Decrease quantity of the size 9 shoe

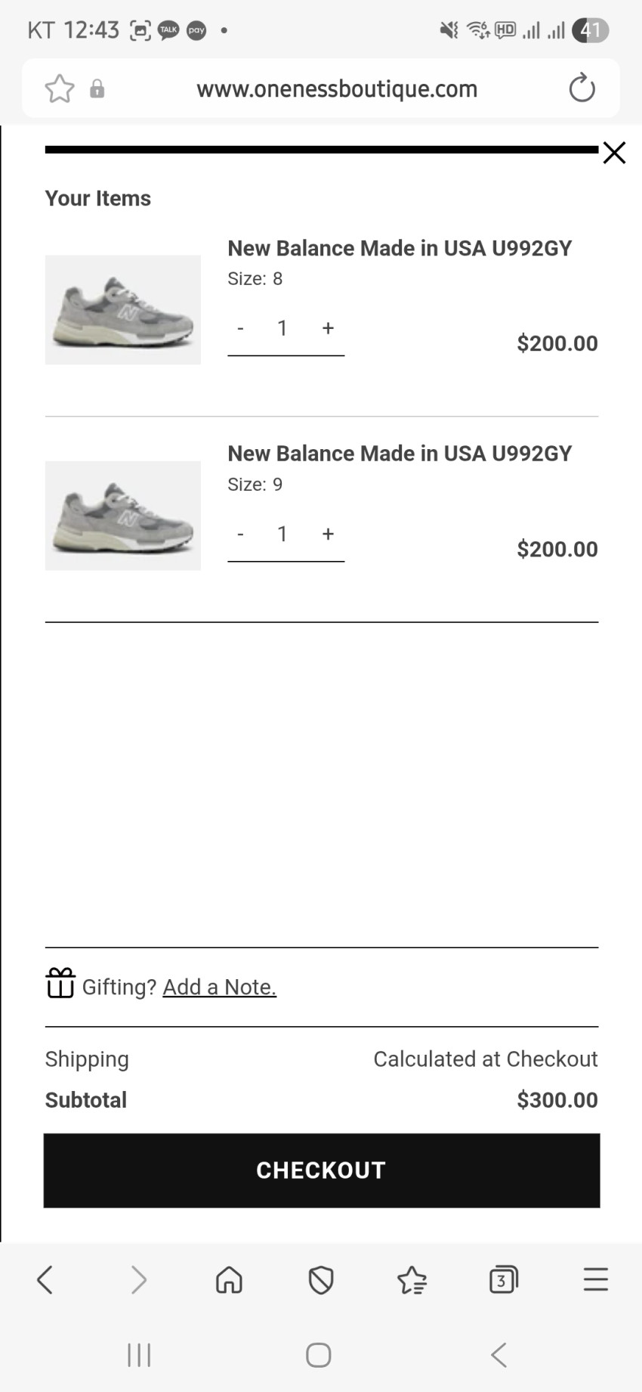point(240,534)
